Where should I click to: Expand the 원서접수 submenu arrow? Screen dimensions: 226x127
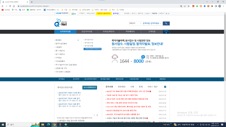pyautogui.click(x=78, y=40)
